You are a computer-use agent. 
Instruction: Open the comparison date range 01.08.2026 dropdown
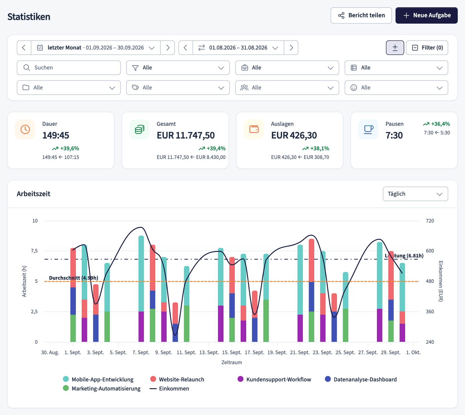point(238,48)
